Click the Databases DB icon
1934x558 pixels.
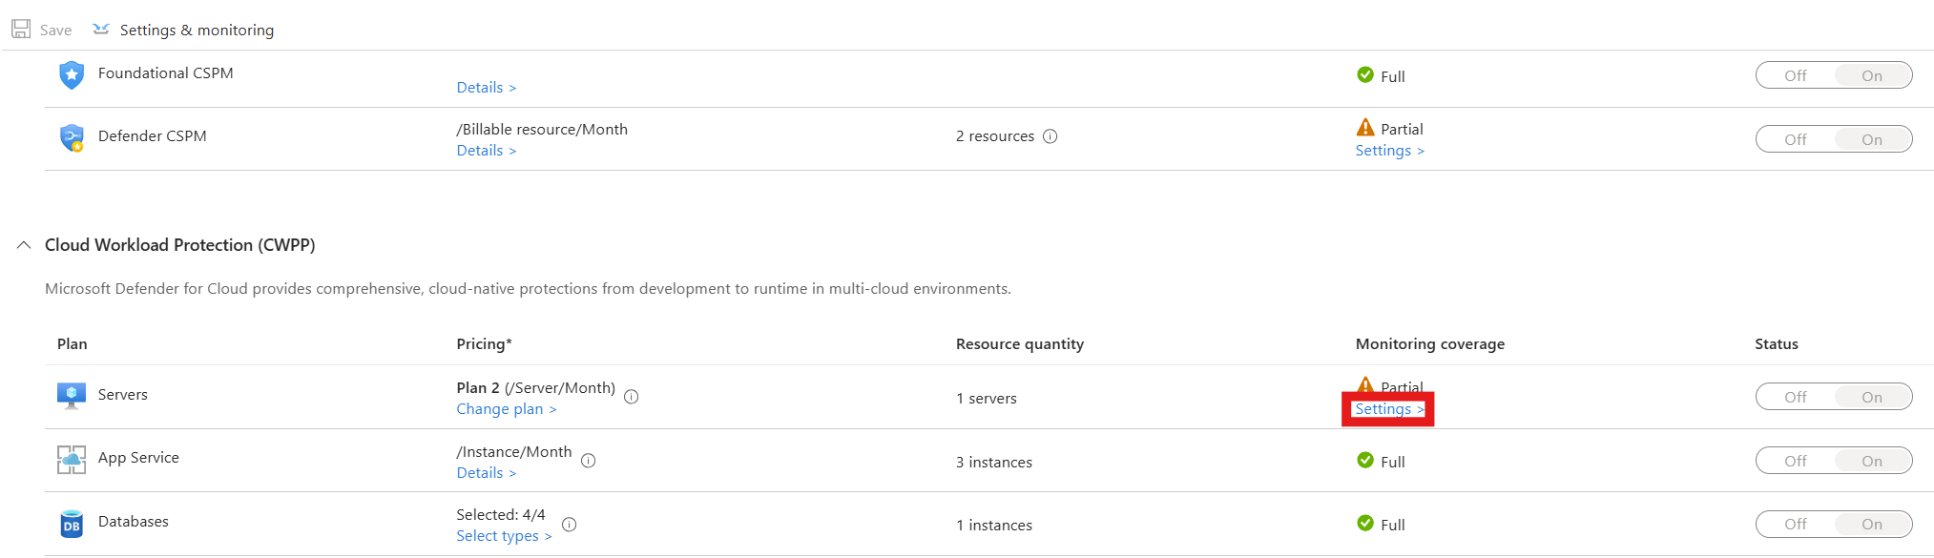(72, 524)
